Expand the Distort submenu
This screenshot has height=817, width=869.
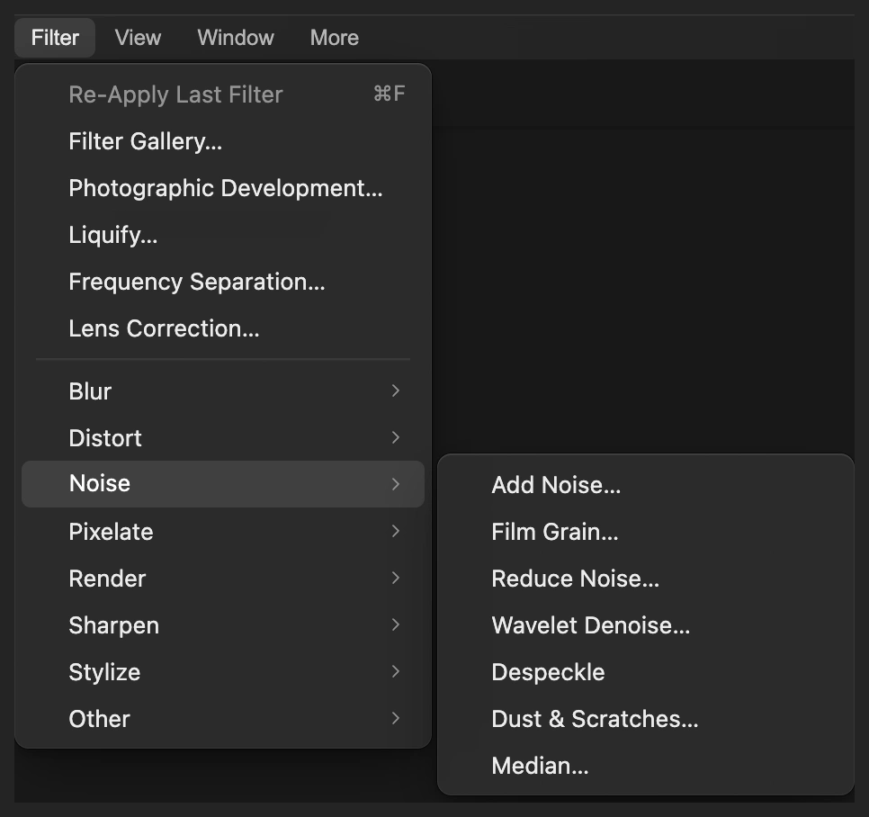[223, 438]
